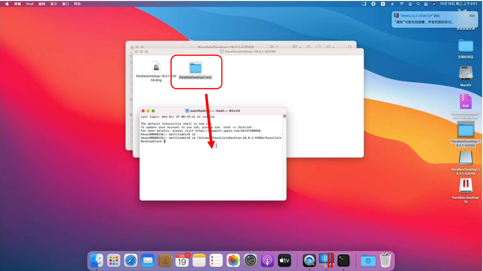The height and width of the screenshot is (271, 483).
Task: Open Parallels Desktop 18 desktop icon
Action: pyautogui.click(x=465, y=190)
